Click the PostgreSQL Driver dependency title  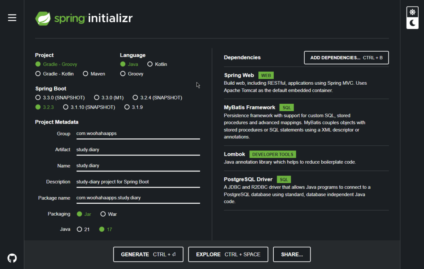point(248,179)
